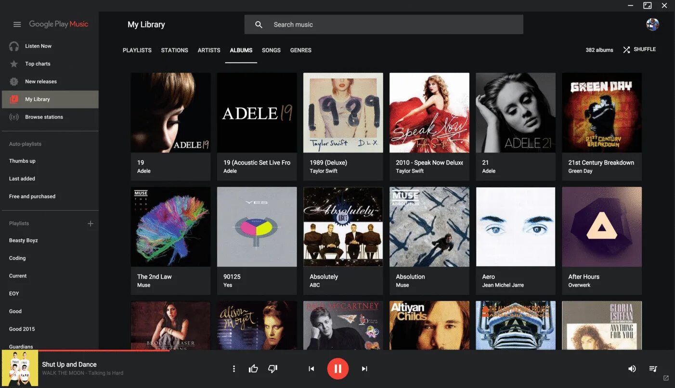Open the play queue icon
The image size is (675, 388).
[653, 369]
